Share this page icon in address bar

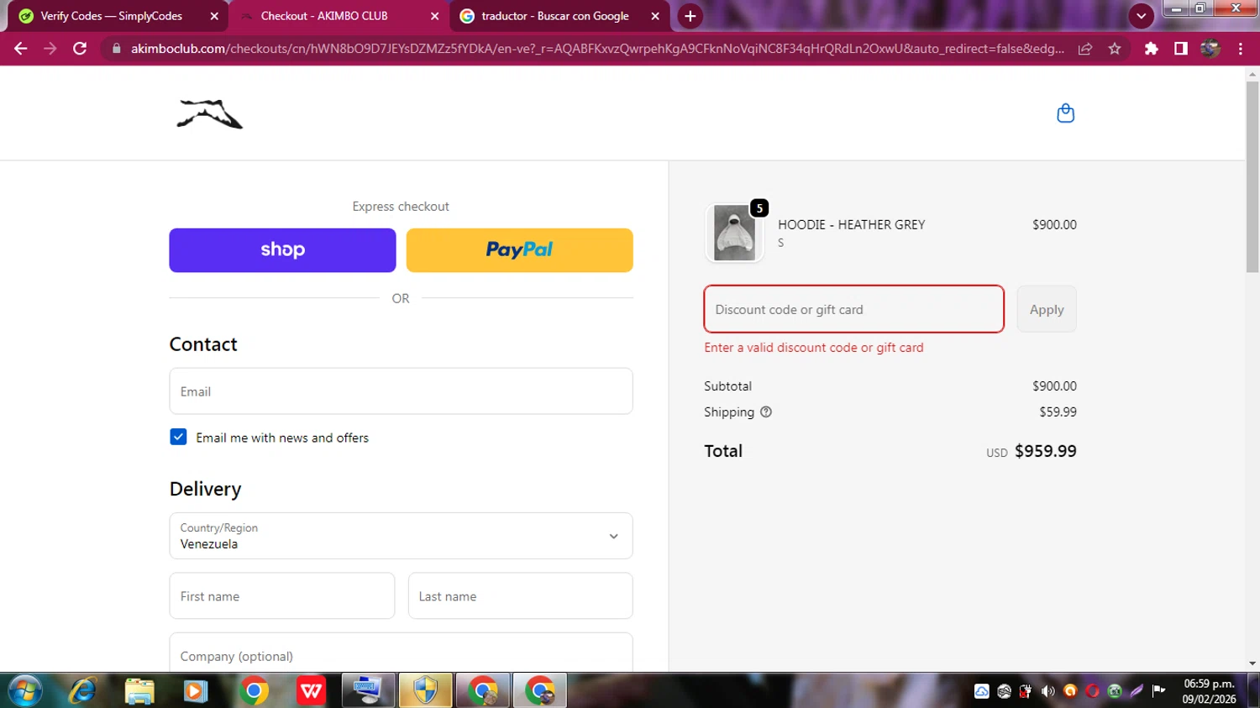[1085, 49]
